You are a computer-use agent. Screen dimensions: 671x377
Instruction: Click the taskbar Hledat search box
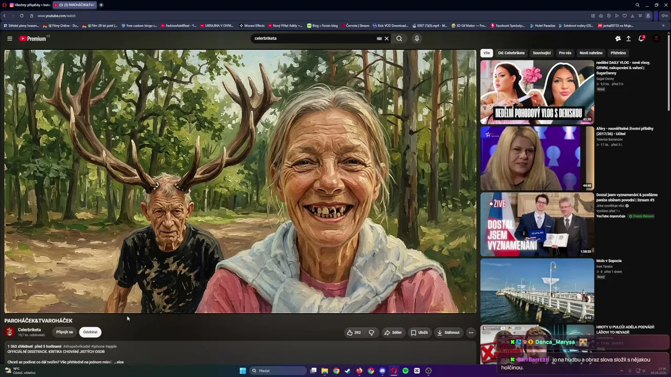tap(277, 371)
